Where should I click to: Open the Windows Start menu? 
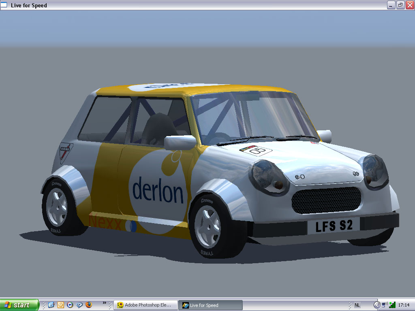click(19, 305)
